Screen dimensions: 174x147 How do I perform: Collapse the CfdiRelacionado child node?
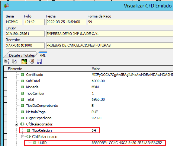click(22, 137)
